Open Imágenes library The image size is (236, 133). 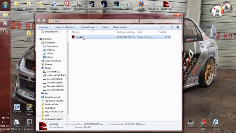coord(49,50)
